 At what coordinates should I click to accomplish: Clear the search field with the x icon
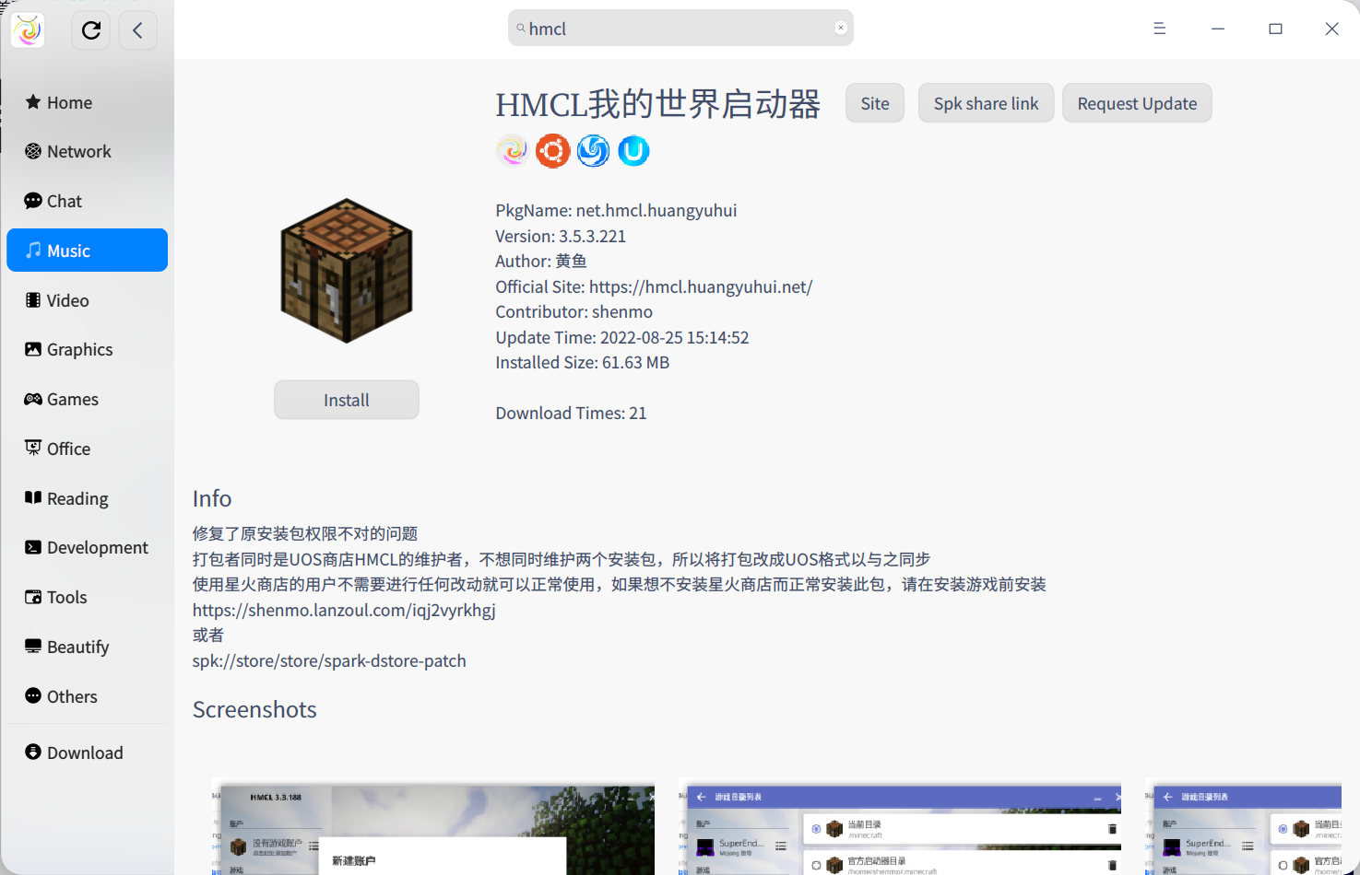click(x=840, y=28)
